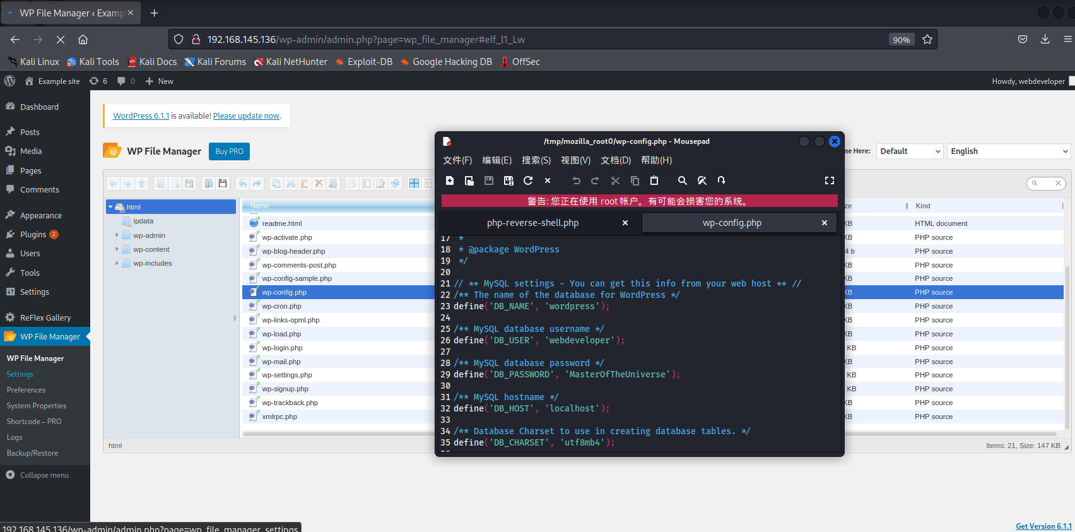The width and height of the screenshot is (1075, 532).
Task: Click the Mousepad cut scissors icon
Action: click(x=615, y=180)
